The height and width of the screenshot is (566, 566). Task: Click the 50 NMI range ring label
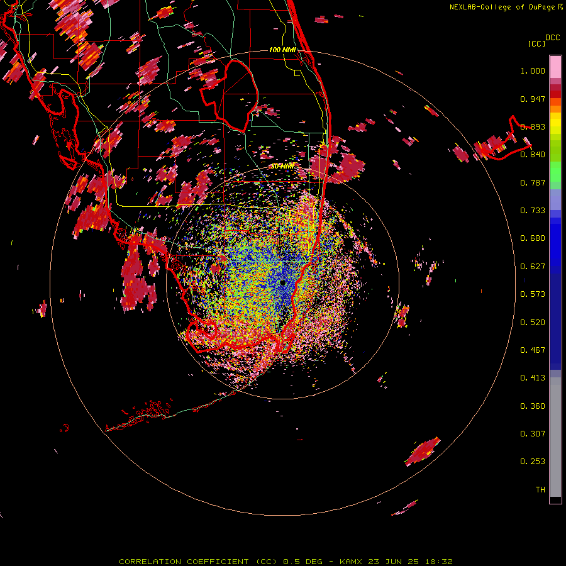point(282,167)
